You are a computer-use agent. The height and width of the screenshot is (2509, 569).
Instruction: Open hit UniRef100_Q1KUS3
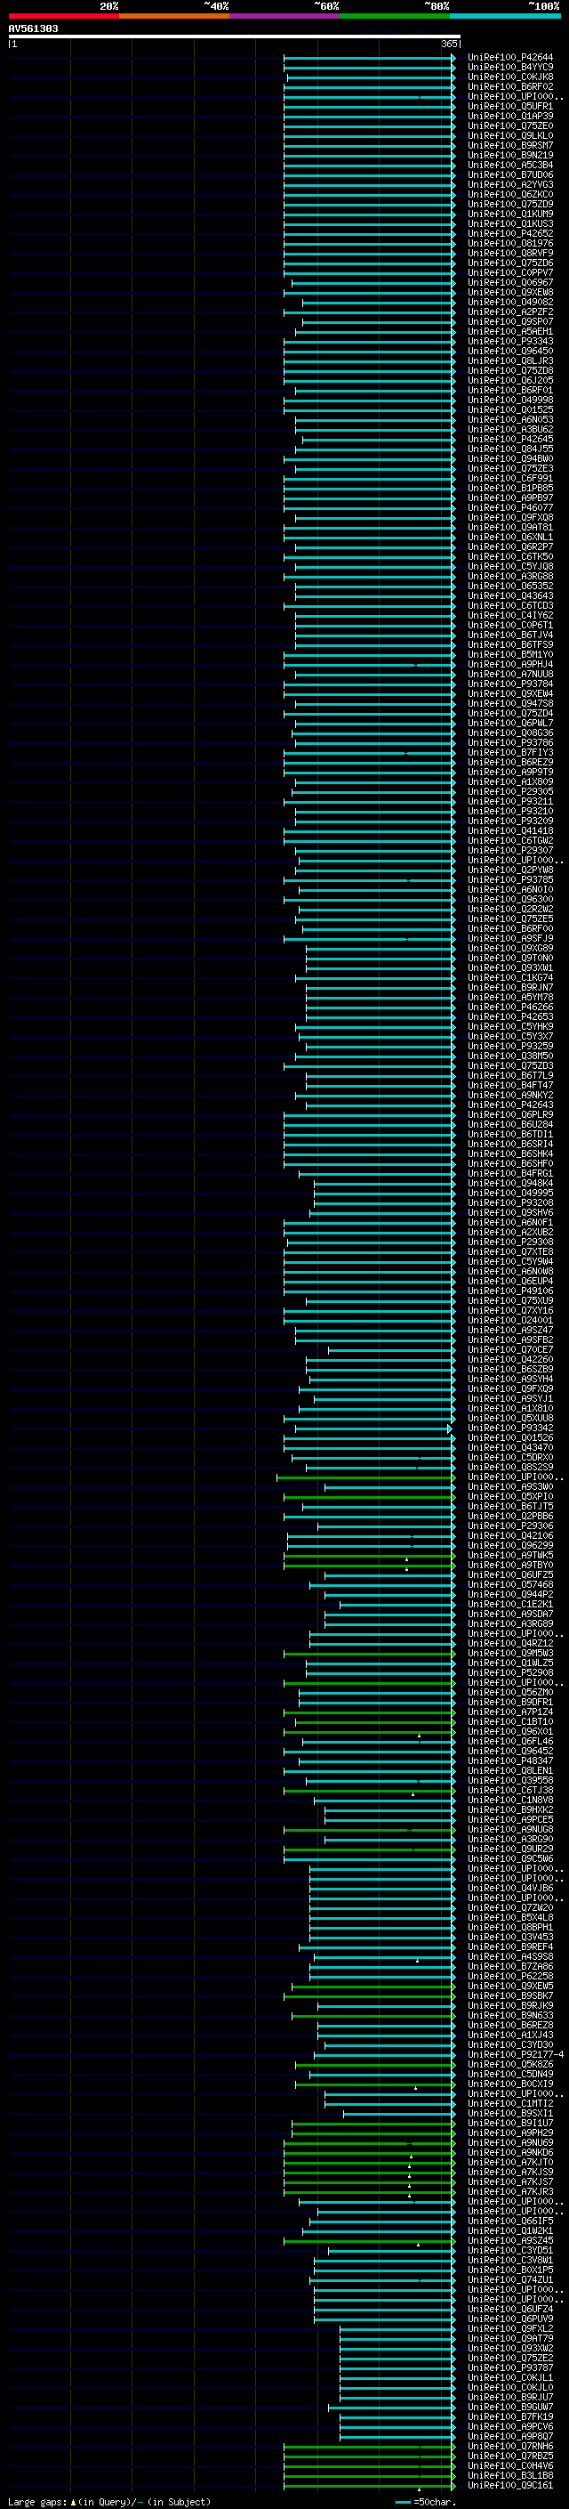pyautogui.click(x=510, y=224)
